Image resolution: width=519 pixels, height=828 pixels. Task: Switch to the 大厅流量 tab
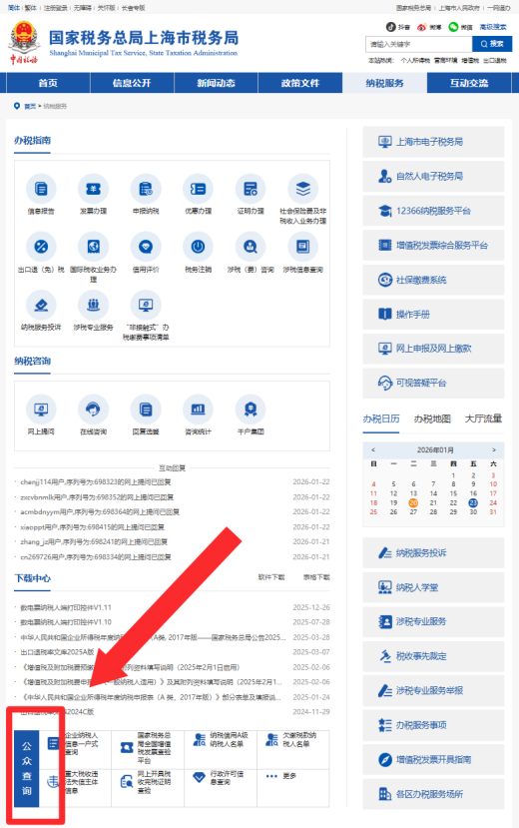pos(483,418)
